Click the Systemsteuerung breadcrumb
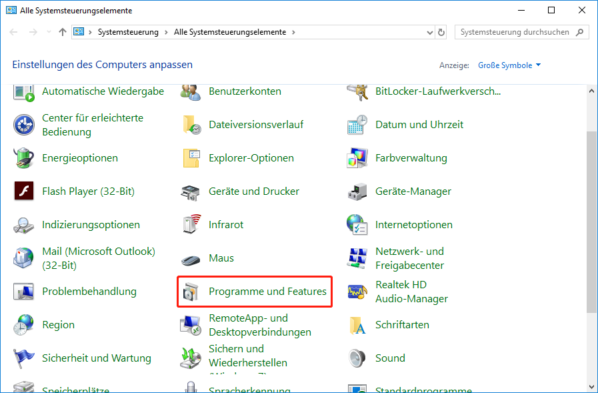Viewport: 598px width, 393px height. [128, 33]
